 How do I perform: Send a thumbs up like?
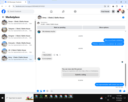click(x=124, y=91)
